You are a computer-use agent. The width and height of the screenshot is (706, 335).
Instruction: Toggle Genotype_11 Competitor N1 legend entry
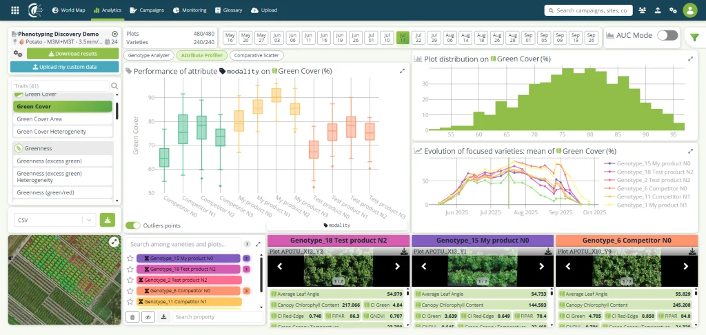647,196
